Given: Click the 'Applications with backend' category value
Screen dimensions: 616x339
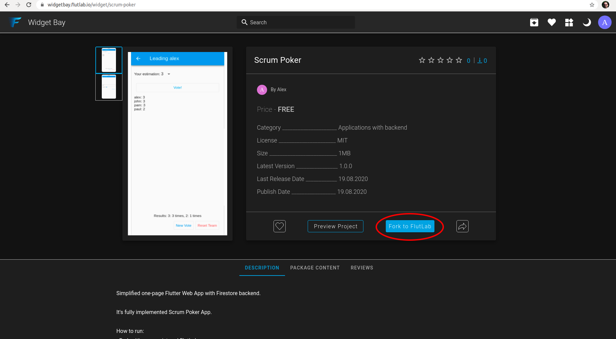Looking at the screenshot, I should click(373, 128).
